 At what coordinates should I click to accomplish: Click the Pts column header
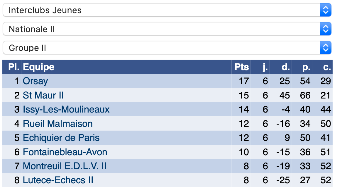point(242,67)
